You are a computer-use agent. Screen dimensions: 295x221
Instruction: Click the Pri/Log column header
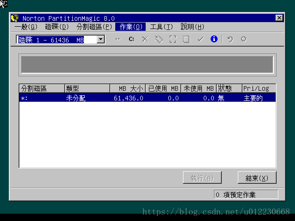click(259, 88)
